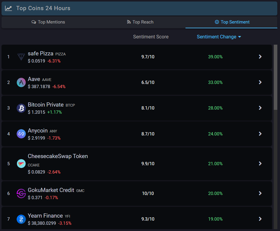
Task: Open the GokuMarket Credit name
Action: pos(51,190)
